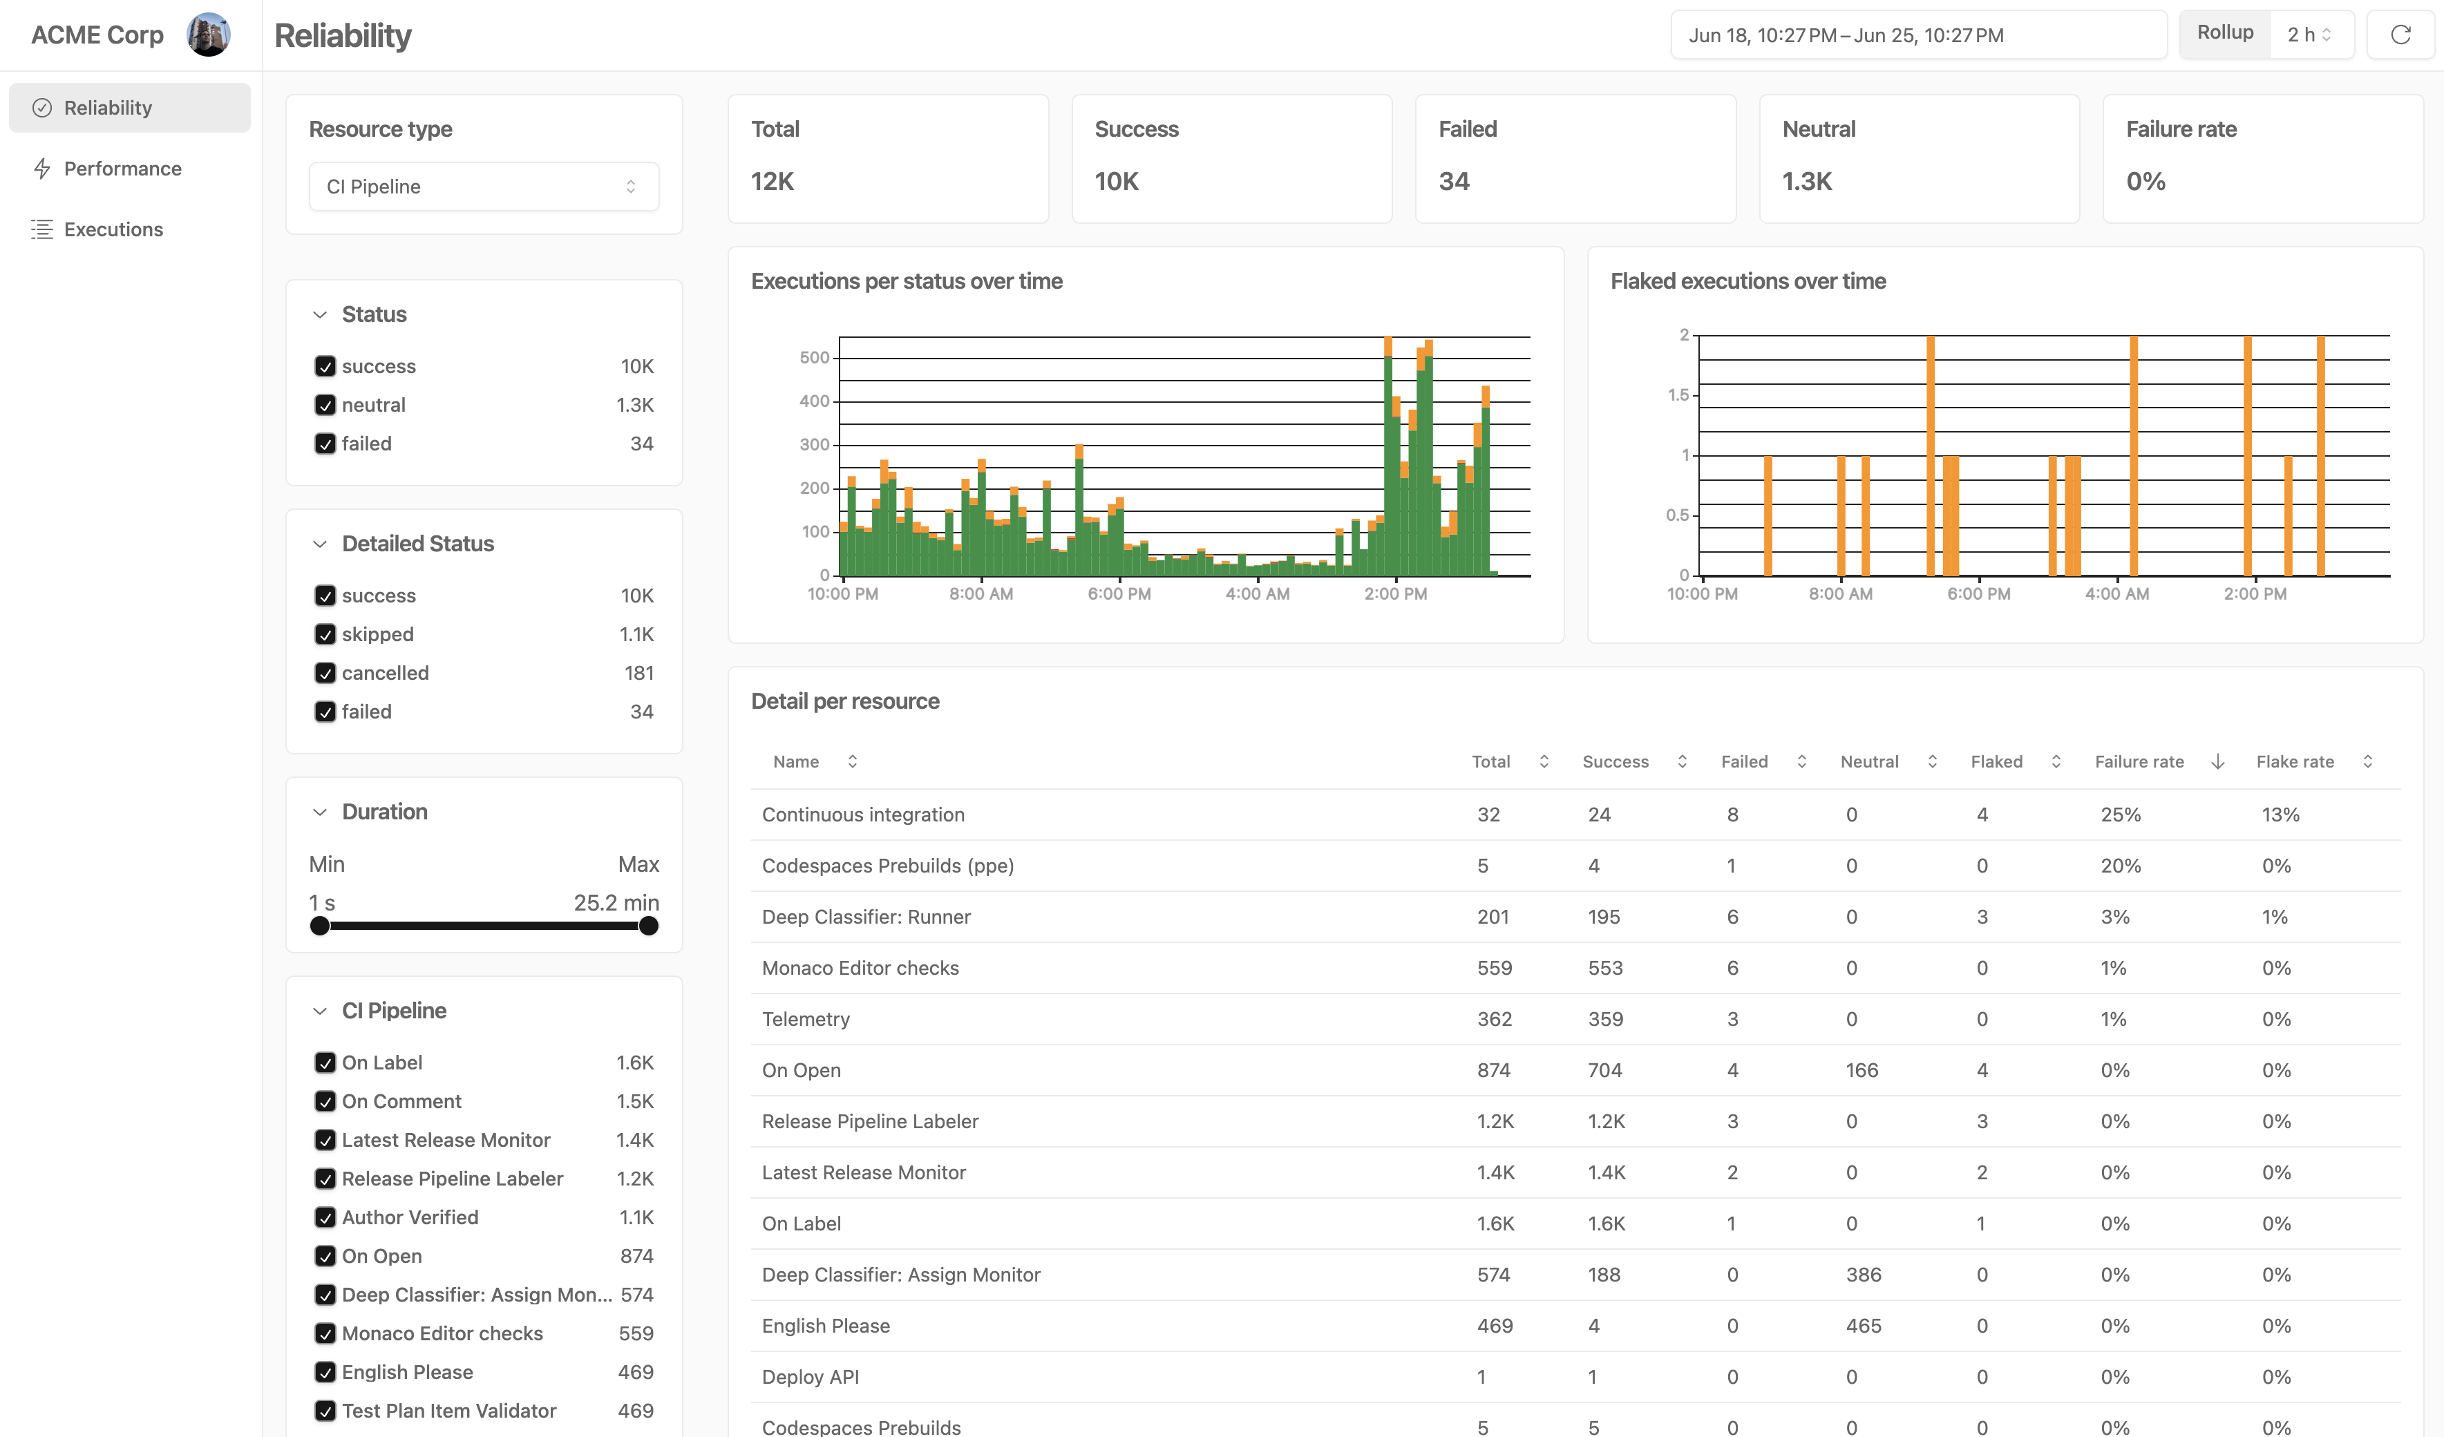Click the refresh icon button
The height and width of the screenshot is (1437, 2444).
[2400, 35]
